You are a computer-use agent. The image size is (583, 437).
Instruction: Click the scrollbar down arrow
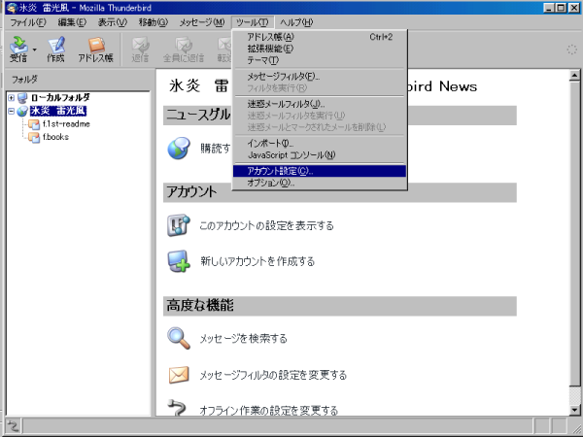[x=574, y=410]
